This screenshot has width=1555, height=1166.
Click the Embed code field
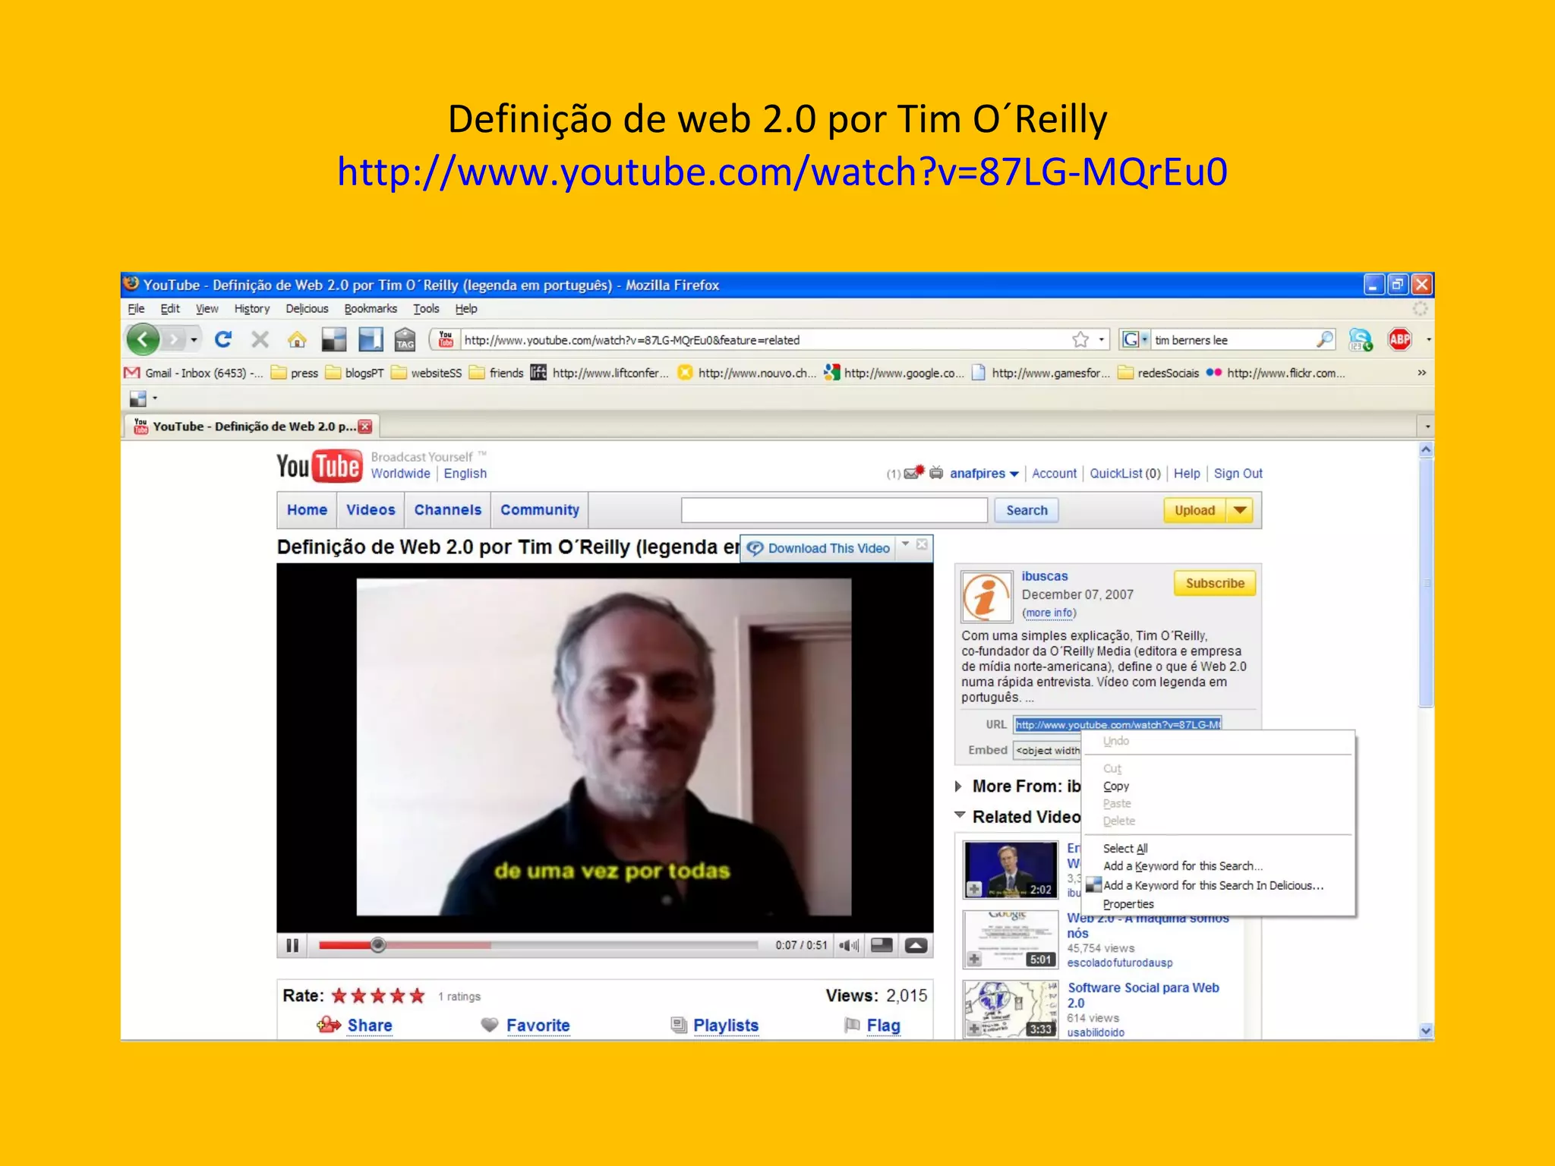[x=1047, y=750]
